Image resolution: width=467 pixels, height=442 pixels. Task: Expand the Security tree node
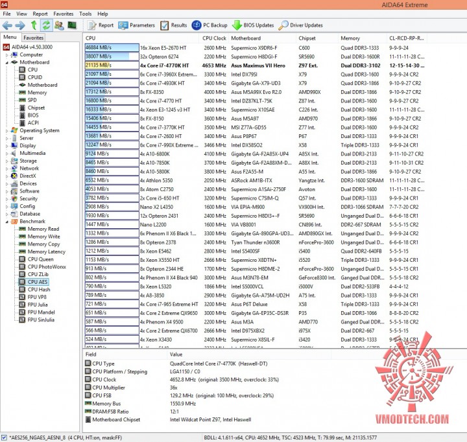click(7, 199)
